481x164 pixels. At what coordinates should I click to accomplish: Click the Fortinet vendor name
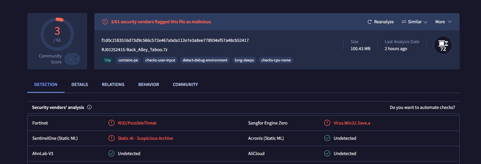tap(40, 123)
